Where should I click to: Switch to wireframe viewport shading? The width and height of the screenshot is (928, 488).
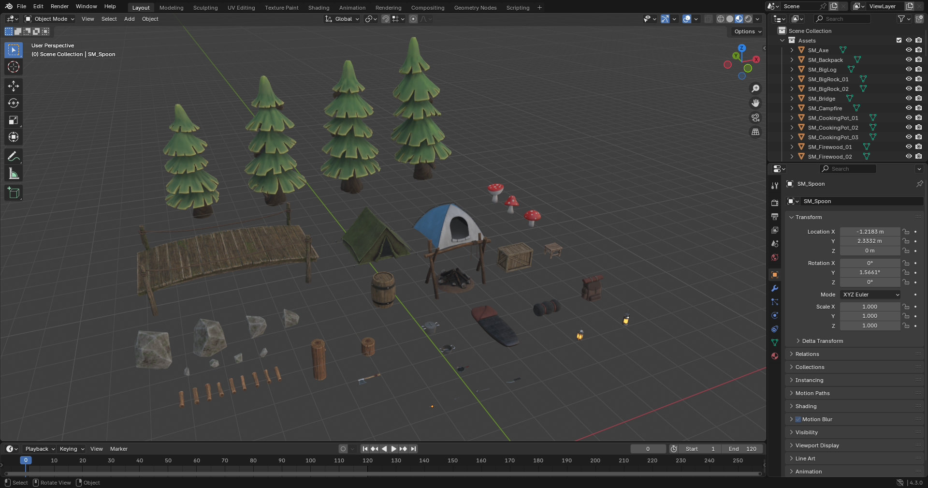(x=720, y=19)
